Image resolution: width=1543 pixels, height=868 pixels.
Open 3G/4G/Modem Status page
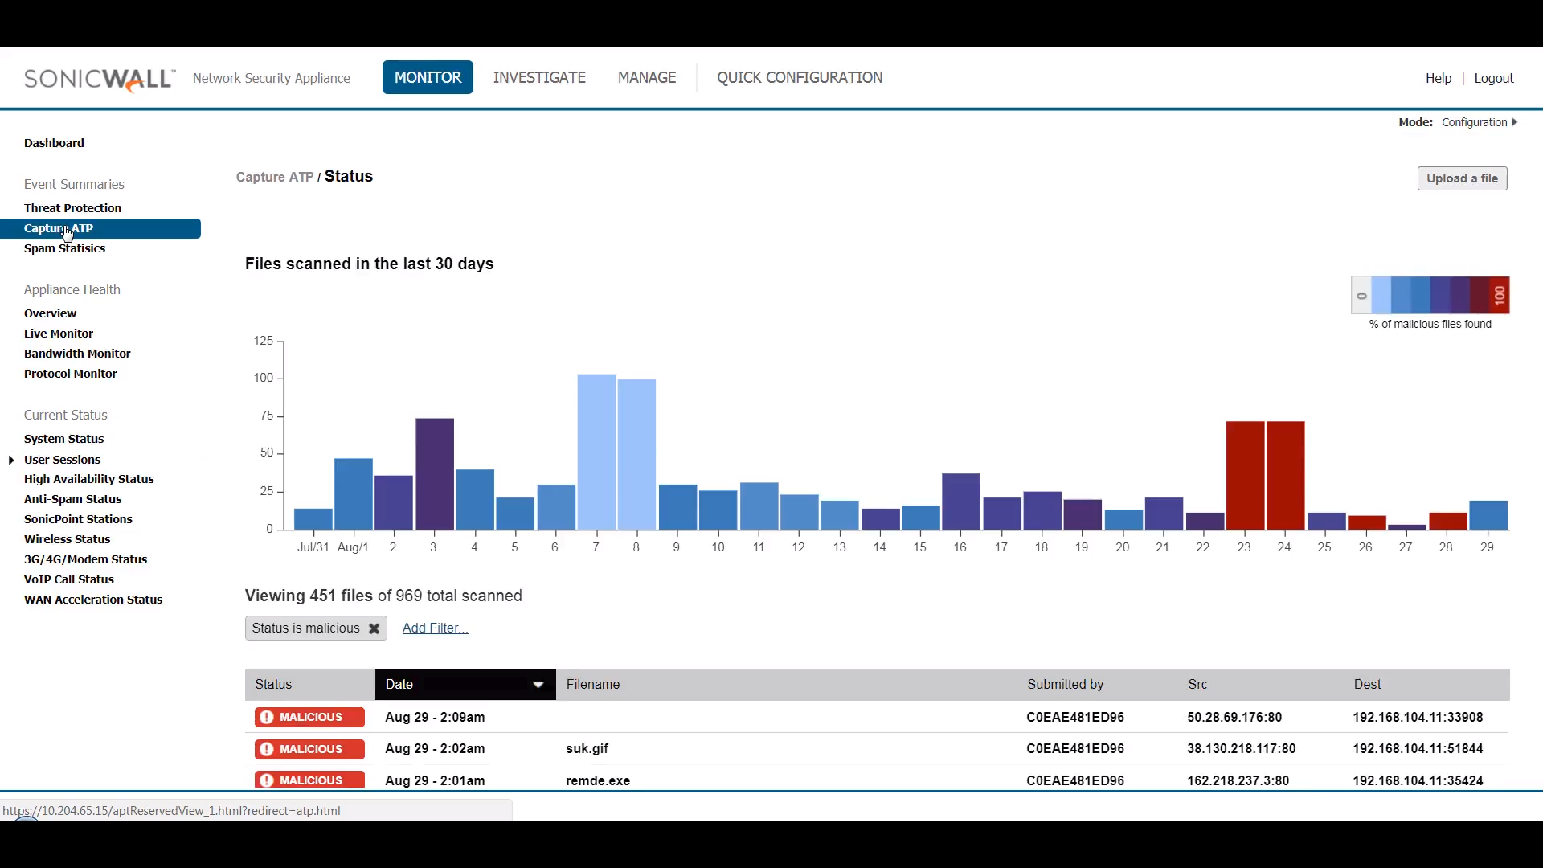click(x=85, y=559)
